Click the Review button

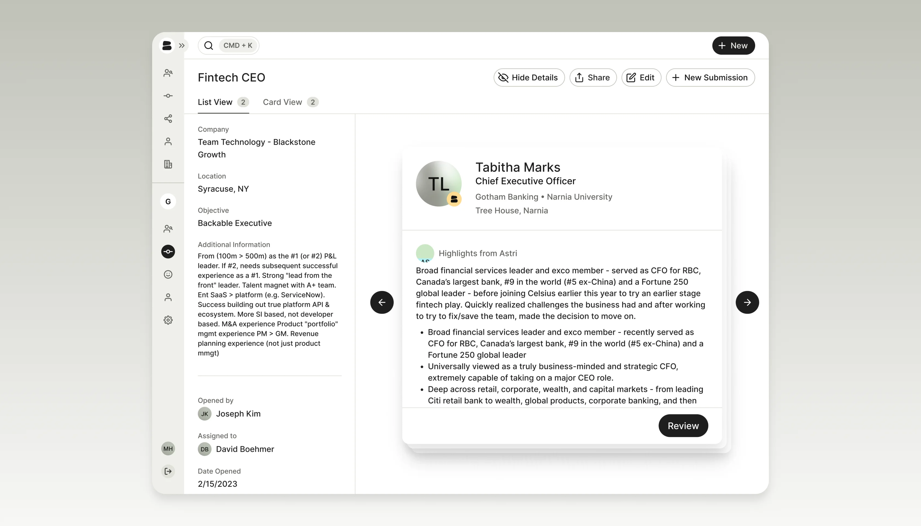point(683,425)
